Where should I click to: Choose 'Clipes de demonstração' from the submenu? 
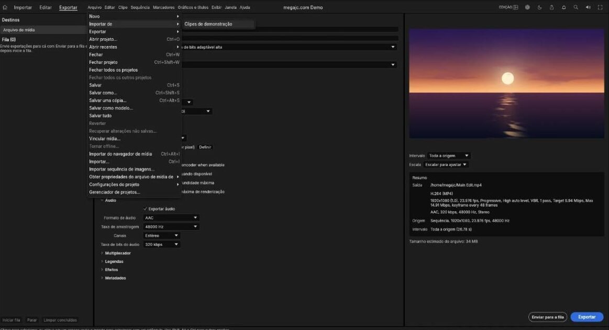tap(219, 24)
